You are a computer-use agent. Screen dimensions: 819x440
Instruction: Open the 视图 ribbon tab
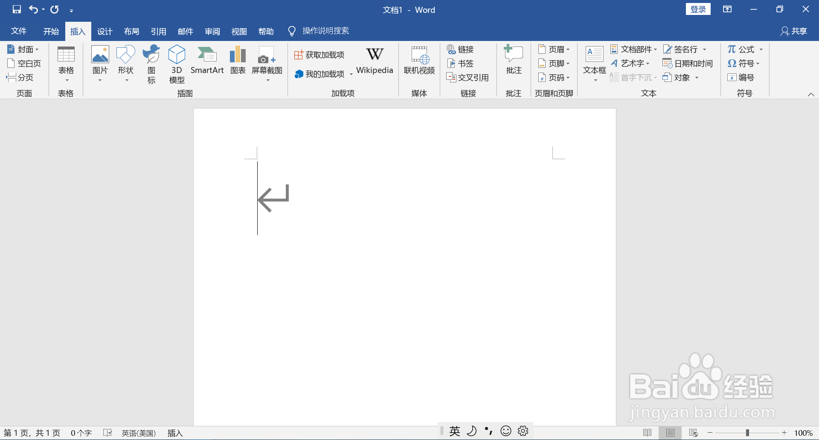(239, 31)
